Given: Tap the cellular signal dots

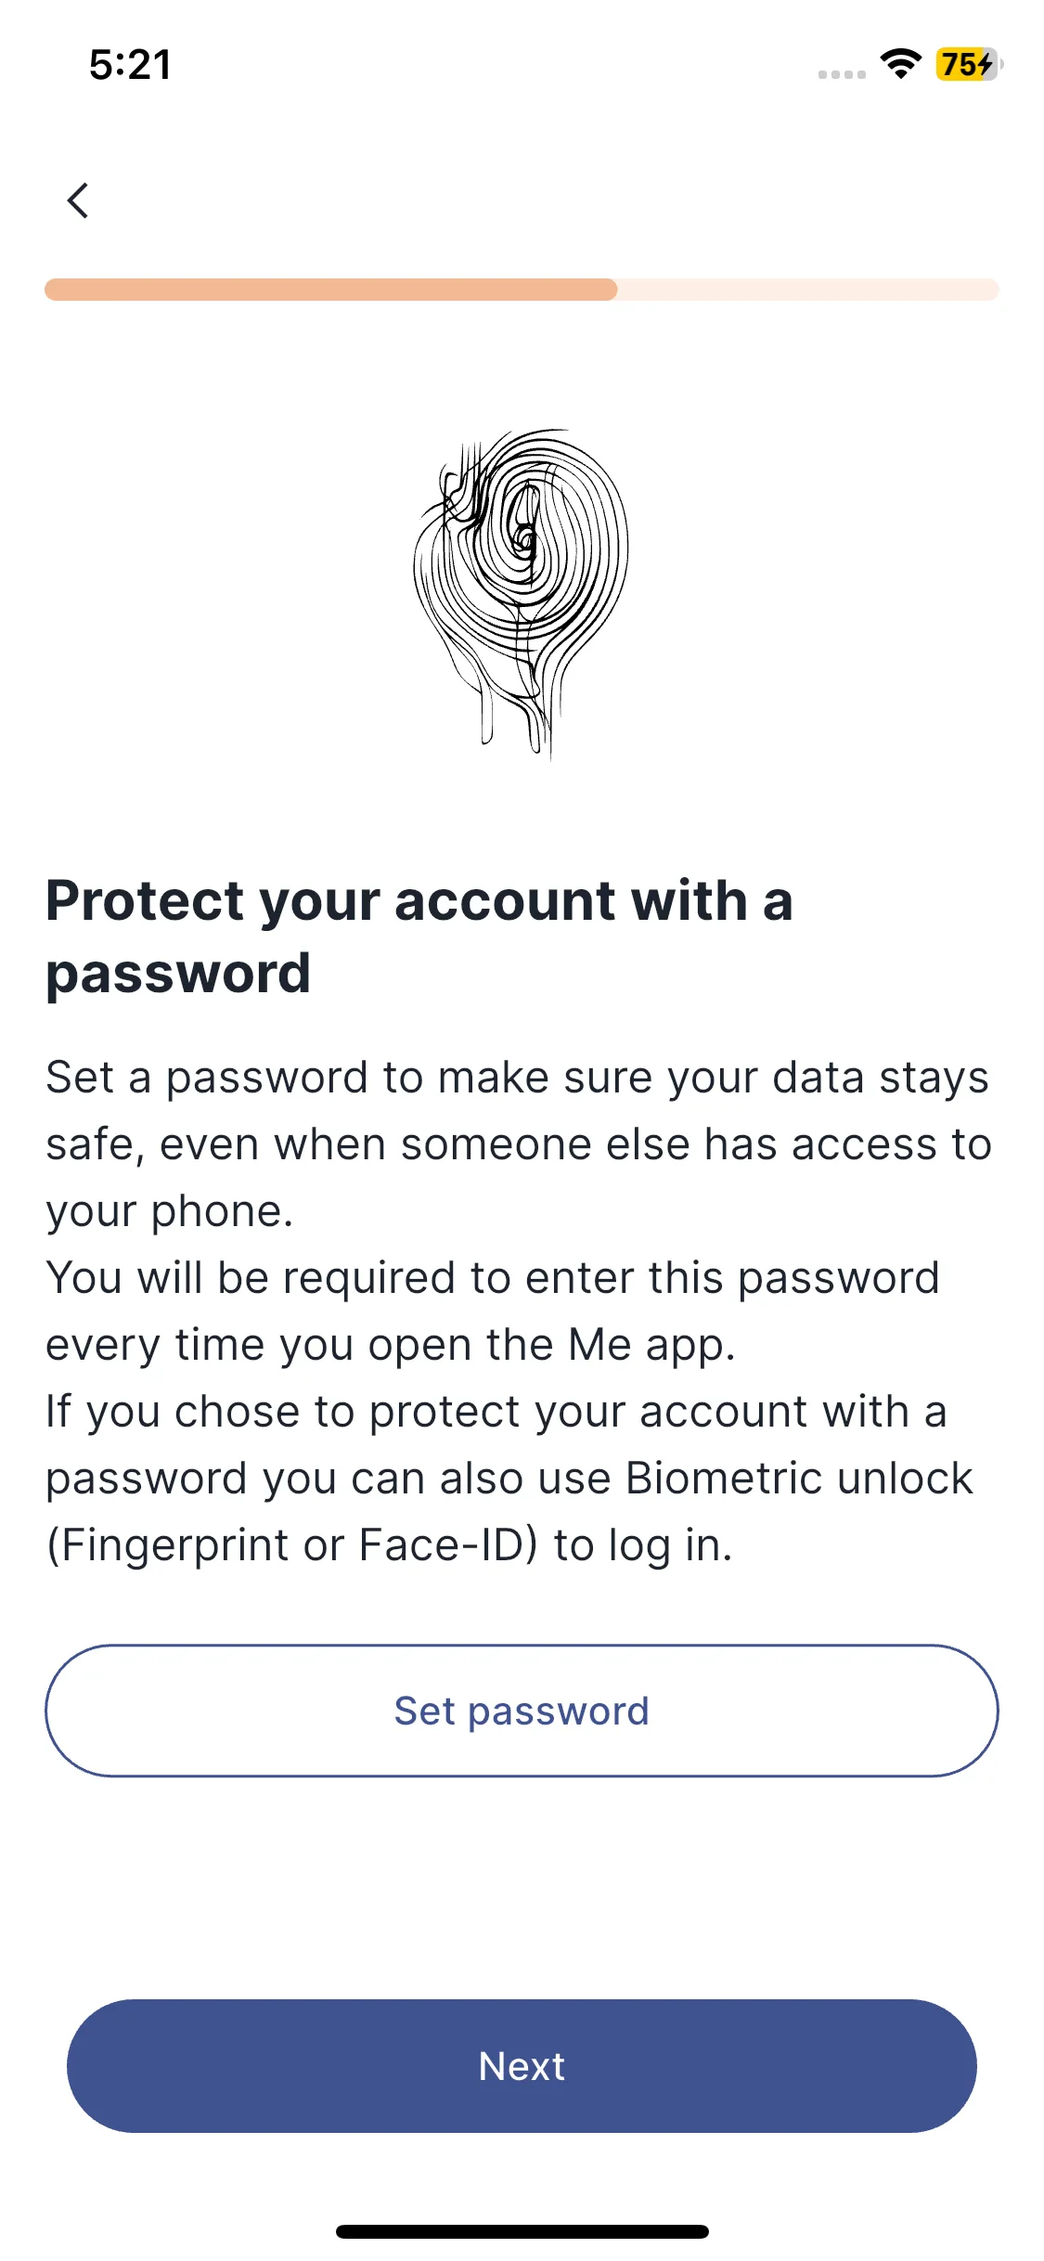Looking at the screenshot, I should (x=842, y=74).
